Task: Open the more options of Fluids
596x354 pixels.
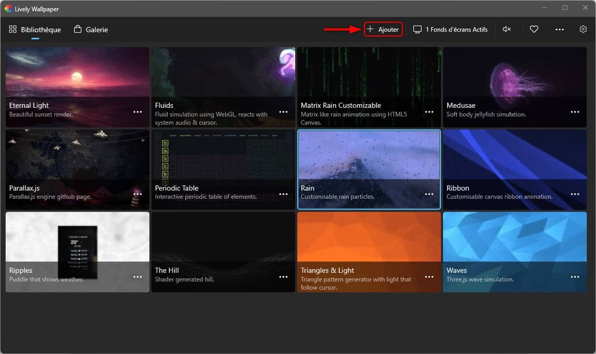Action: click(x=283, y=112)
